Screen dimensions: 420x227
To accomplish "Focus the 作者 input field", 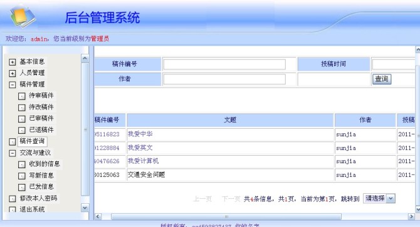I will point(224,79).
